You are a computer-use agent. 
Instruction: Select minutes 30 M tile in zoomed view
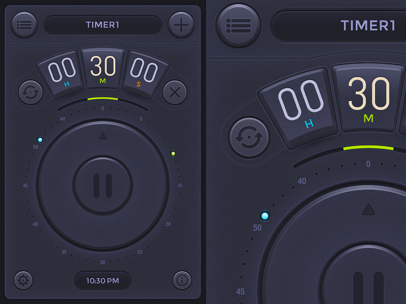click(368, 98)
